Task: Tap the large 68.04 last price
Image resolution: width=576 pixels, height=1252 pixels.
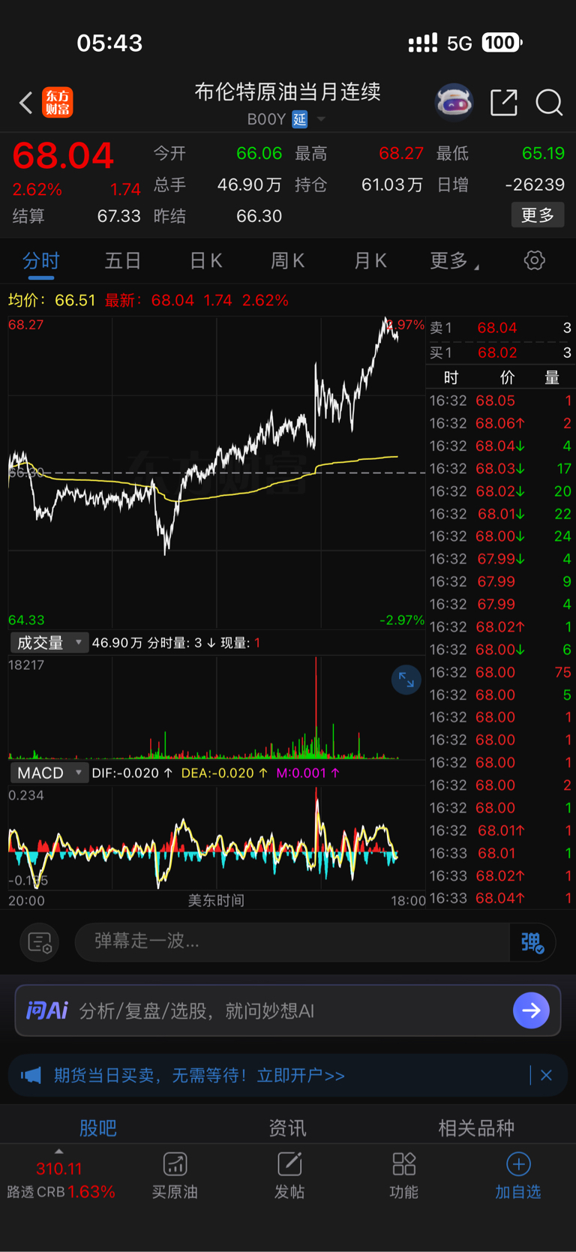Action: point(62,156)
